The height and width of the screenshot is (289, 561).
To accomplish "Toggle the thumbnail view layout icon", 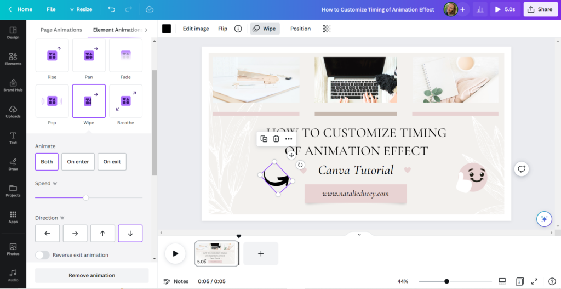I will click(x=502, y=281).
